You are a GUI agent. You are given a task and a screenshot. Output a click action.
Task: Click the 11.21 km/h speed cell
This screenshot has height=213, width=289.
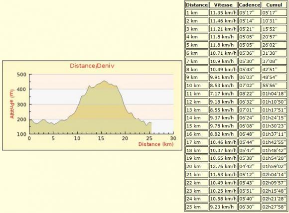pos(223,29)
